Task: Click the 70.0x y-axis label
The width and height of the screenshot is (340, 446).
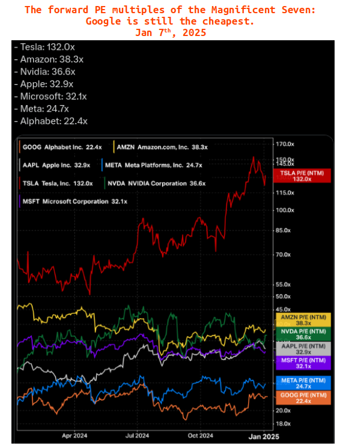Action: click(284, 255)
